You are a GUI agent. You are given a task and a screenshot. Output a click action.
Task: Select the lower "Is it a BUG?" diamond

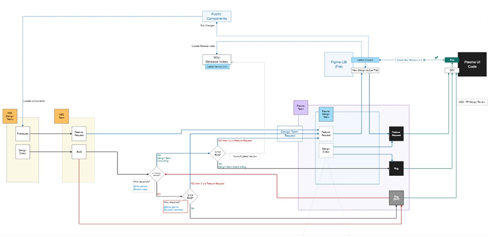tap(190, 196)
